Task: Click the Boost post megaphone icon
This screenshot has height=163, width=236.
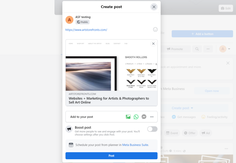Action: point(69,129)
